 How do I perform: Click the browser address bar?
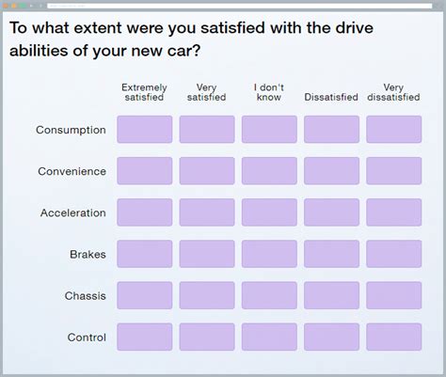click(x=240, y=6)
